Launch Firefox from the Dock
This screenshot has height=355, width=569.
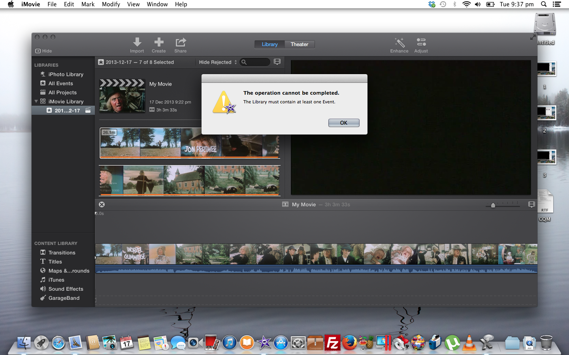coord(349,342)
